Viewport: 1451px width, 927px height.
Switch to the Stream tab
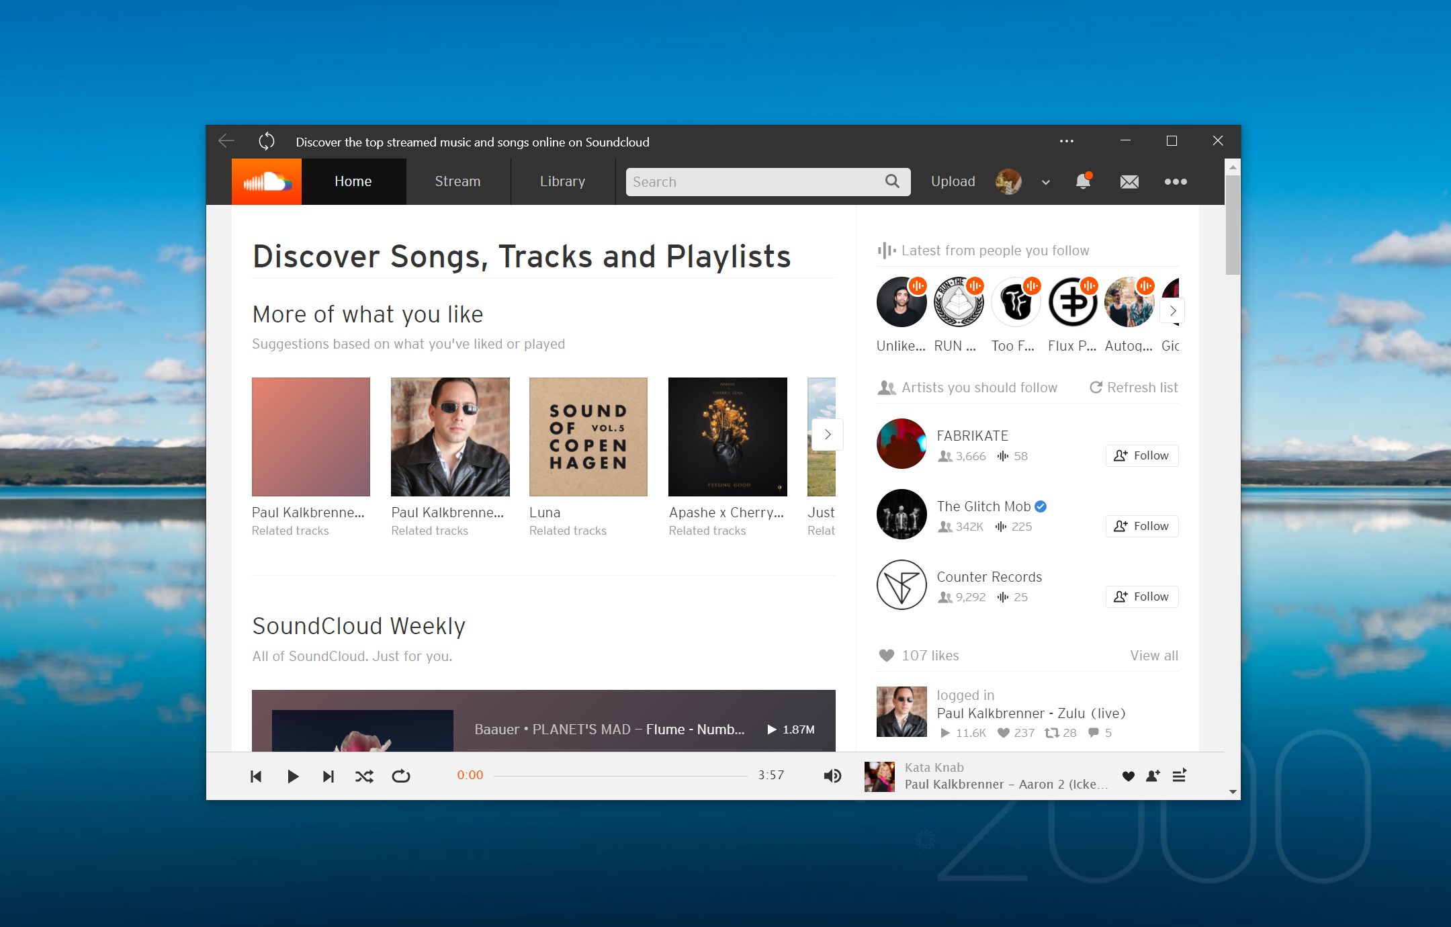tap(457, 181)
